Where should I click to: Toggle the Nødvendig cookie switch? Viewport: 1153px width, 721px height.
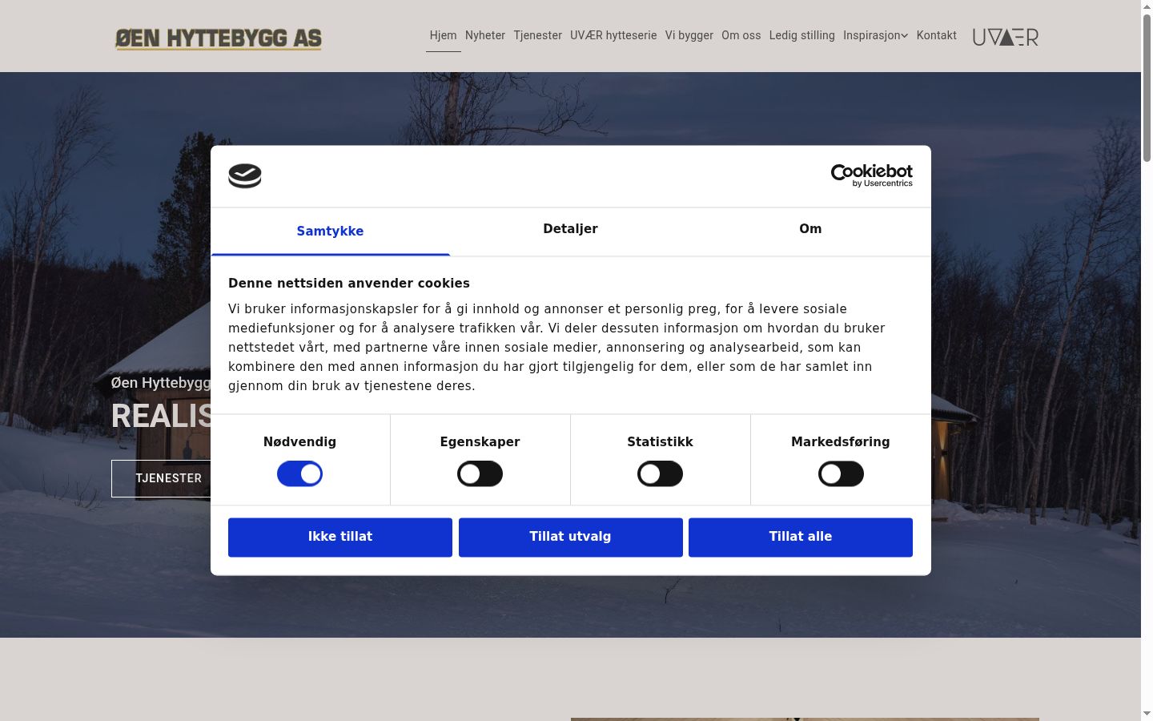(x=299, y=473)
